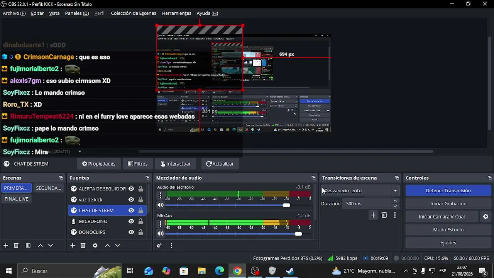Viewport: 494px width, 278px height.
Task: Mute Audio del escritorio speaker
Action: 161,205
